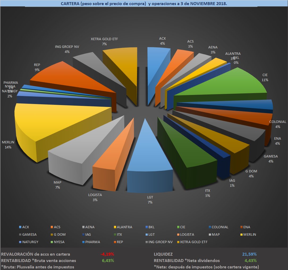This screenshot has width=288, height=270.
Task: Click the 4,43% rentabilidad neta value
Action: pyautogui.click(x=251, y=260)
